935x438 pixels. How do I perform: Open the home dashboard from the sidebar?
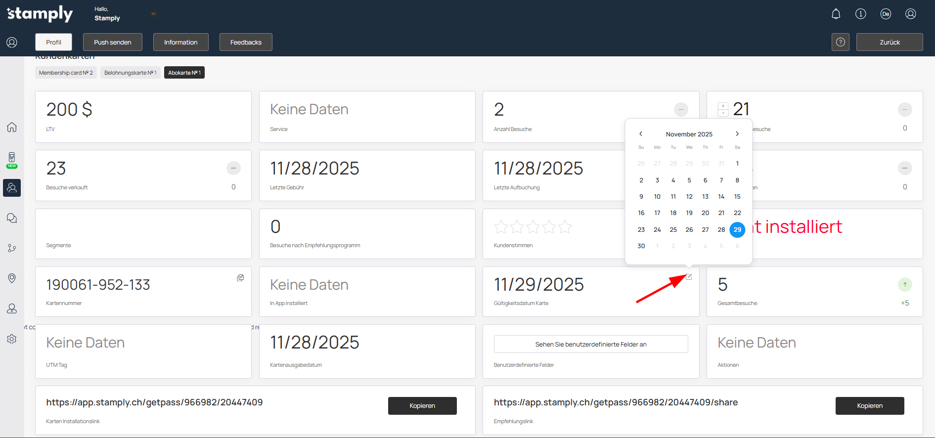point(12,127)
